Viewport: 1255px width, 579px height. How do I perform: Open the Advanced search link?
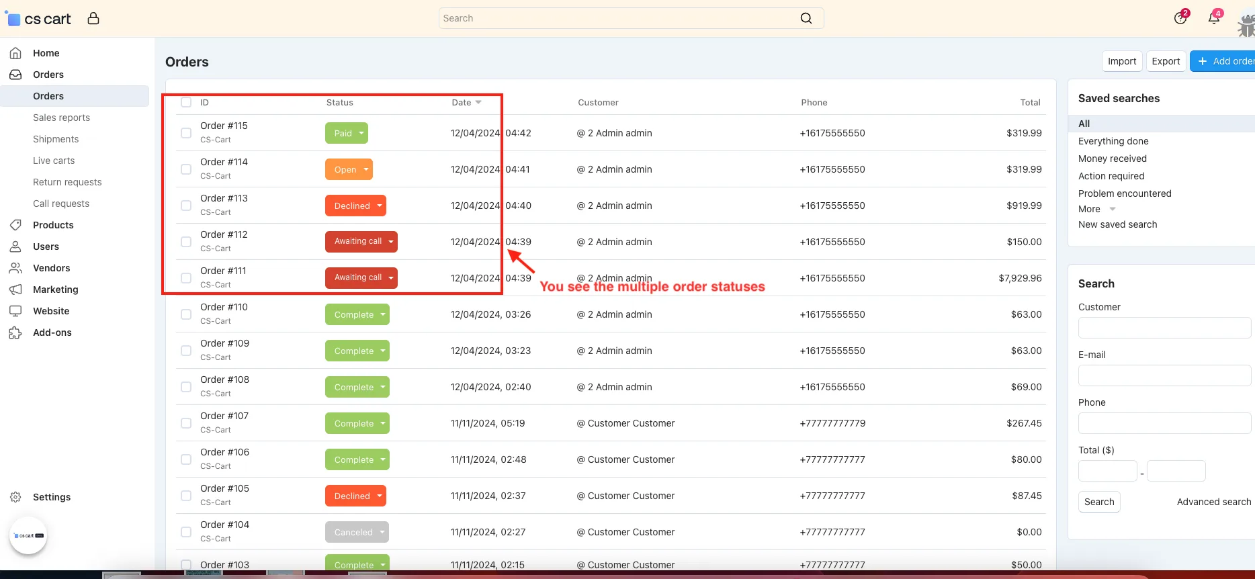click(x=1214, y=502)
